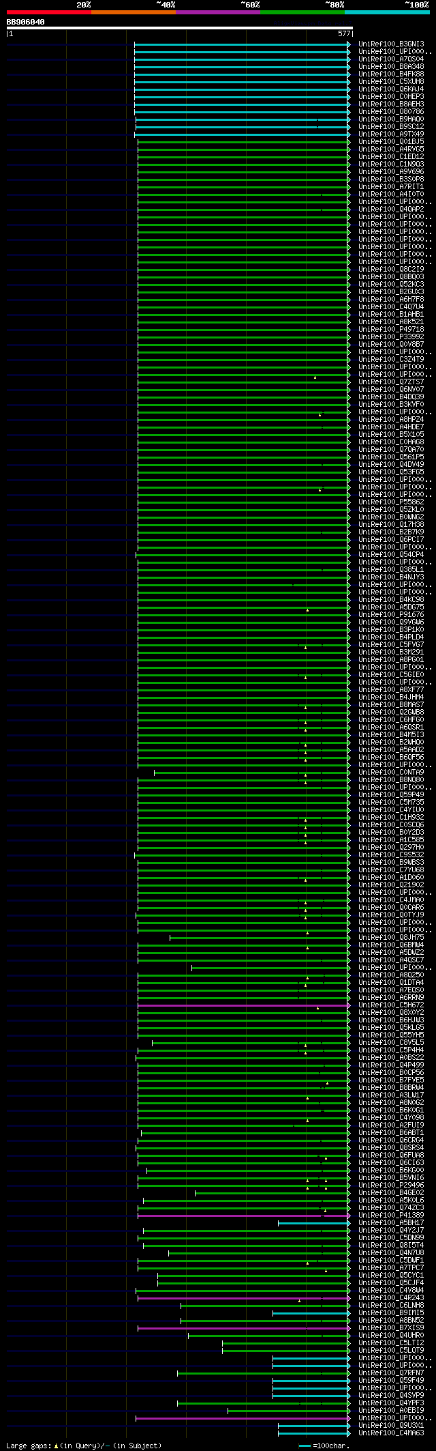
Task: Click the red 20% identity scale segment
Action: pyautogui.click(x=49, y=12)
